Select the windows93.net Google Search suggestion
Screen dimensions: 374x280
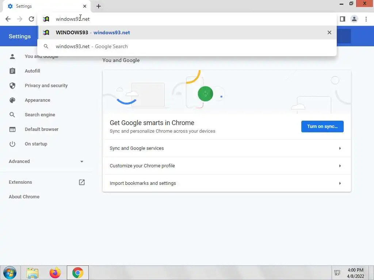[187, 46]
